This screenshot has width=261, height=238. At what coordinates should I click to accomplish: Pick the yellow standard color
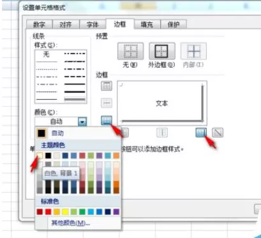point(65,212)
